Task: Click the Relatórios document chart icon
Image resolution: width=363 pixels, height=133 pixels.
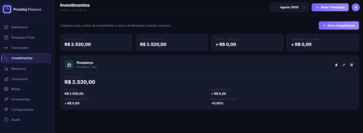Action: [x=6, y=69]
